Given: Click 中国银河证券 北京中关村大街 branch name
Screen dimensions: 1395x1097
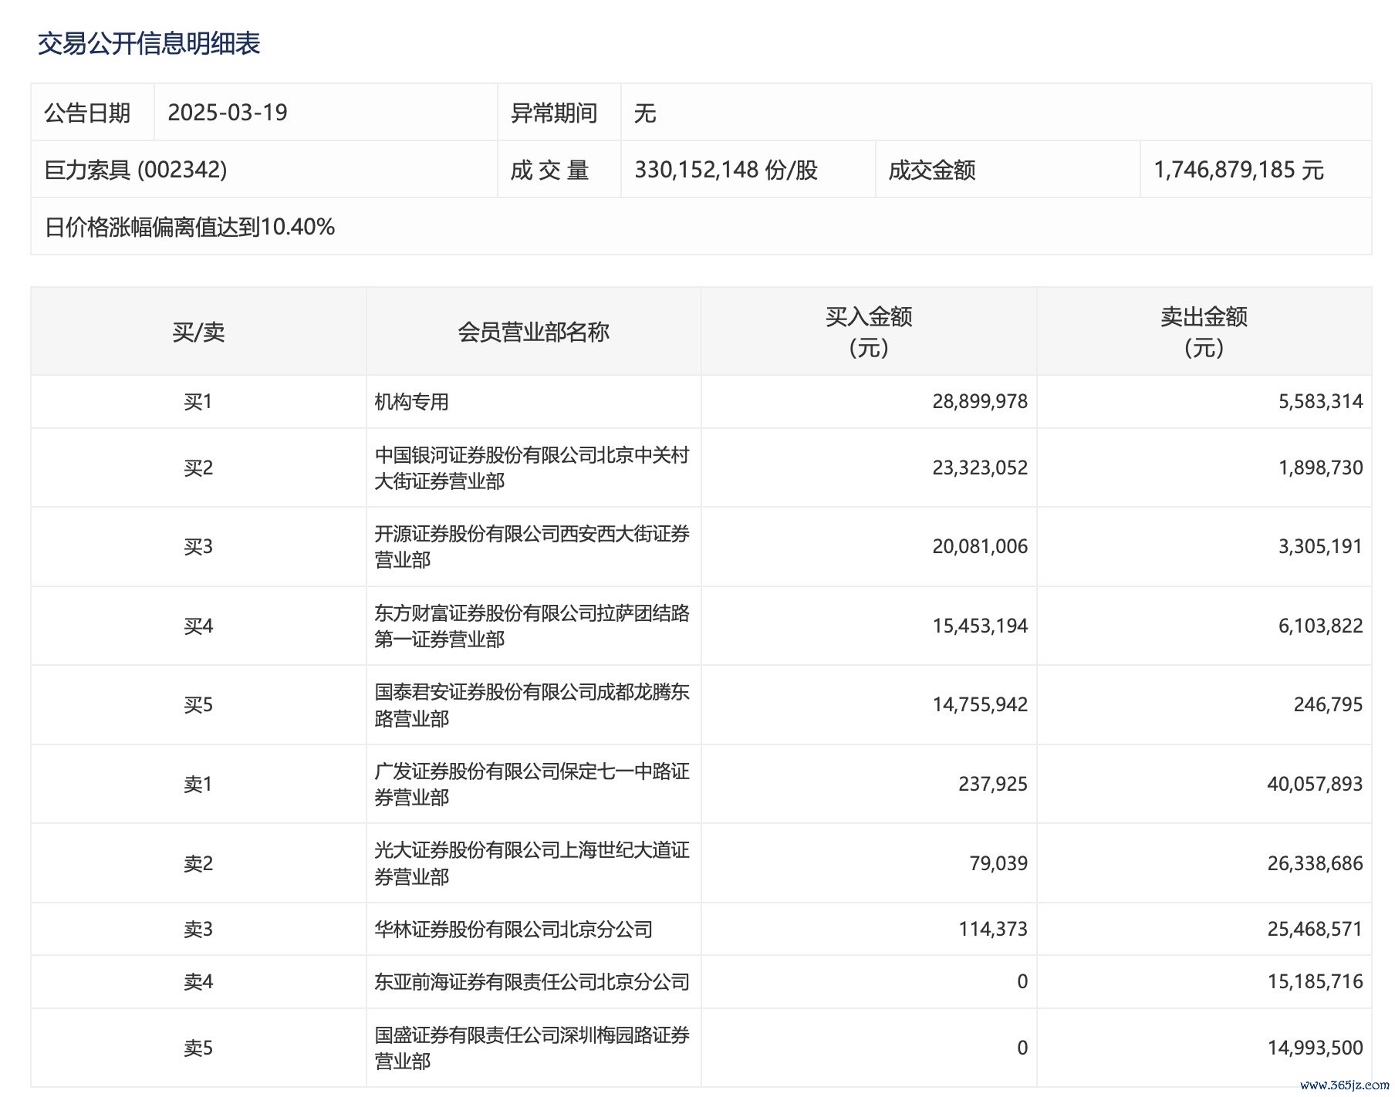Looking at the screenshot, I should coord(532,468).
